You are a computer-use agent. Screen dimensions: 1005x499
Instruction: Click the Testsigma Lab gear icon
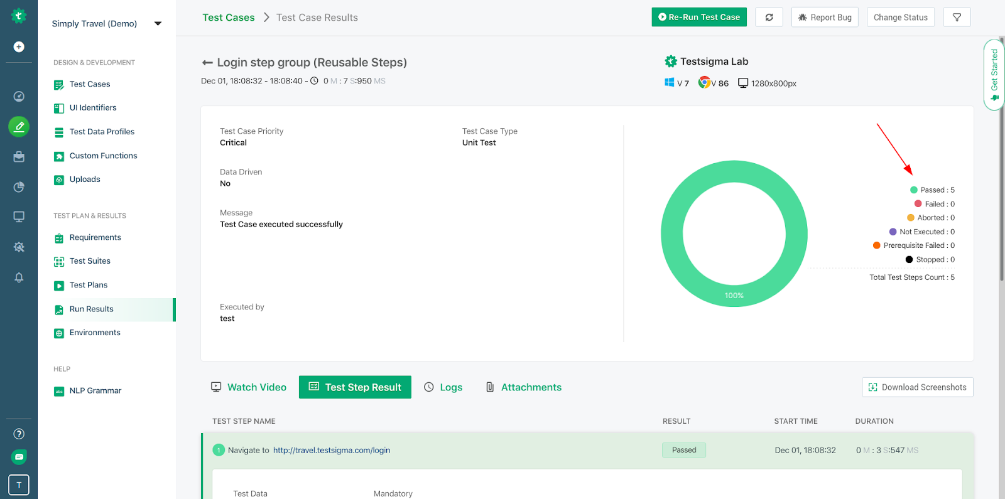671,62
